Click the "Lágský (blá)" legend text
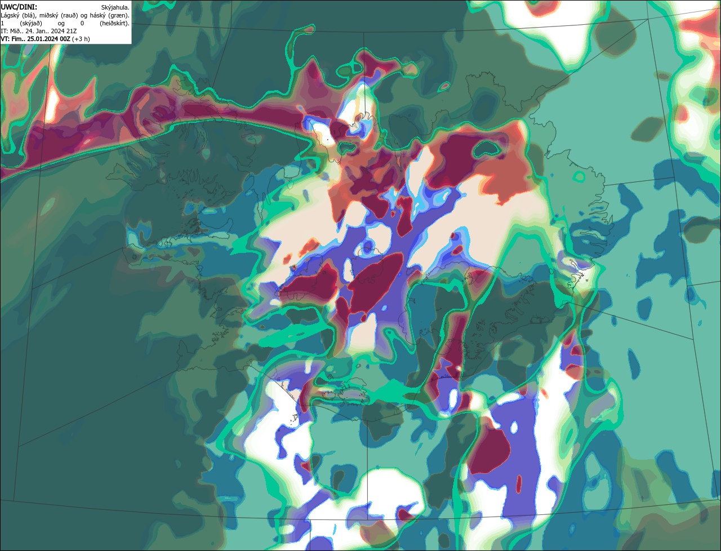 coord(19,15)
